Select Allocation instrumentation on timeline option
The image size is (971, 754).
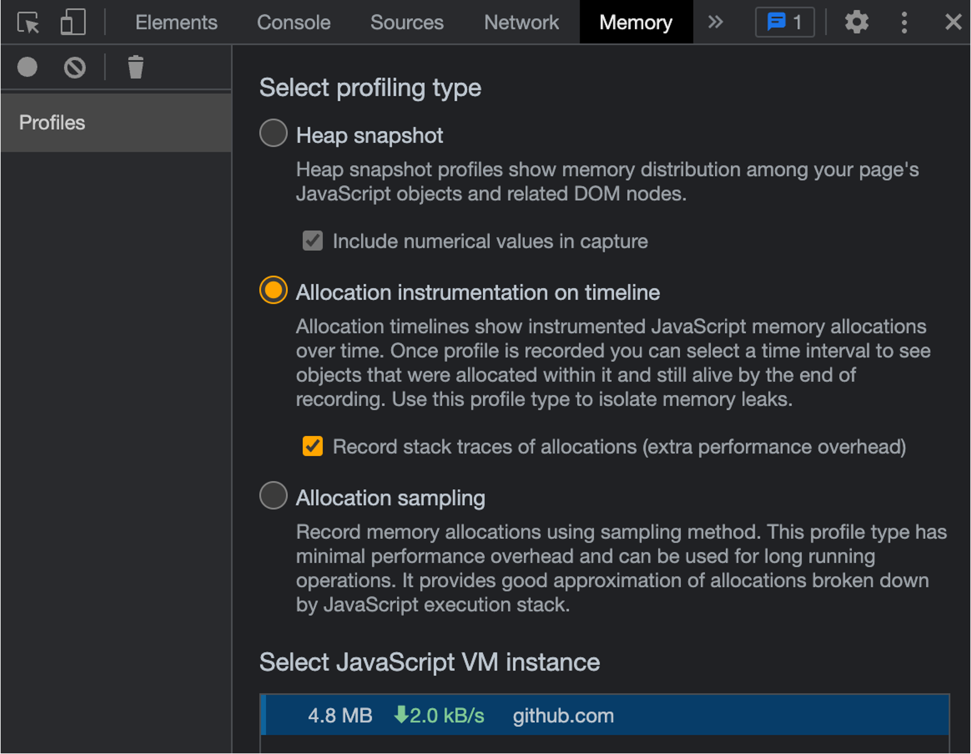click(x=273, y=290)
